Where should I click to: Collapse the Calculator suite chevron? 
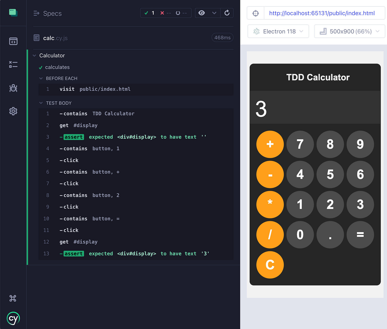click(34, 56)
